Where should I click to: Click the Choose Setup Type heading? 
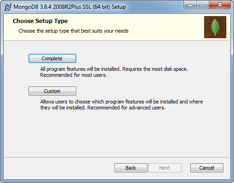[x=40, y=21]
